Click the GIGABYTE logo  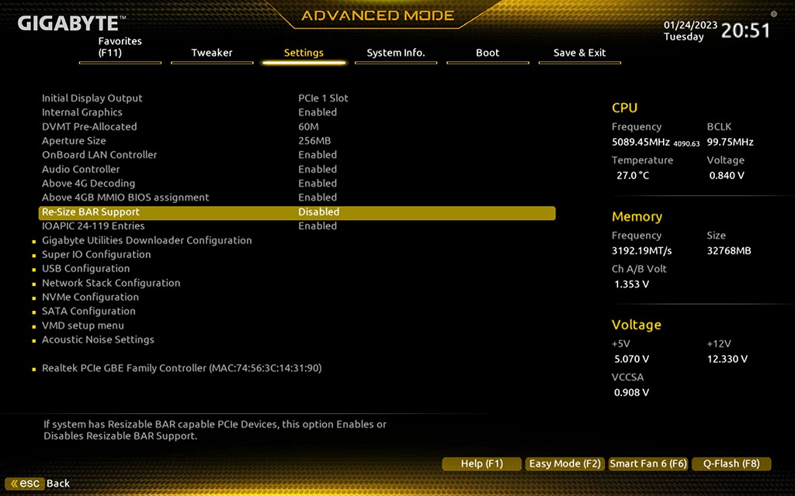pos(71,22)
